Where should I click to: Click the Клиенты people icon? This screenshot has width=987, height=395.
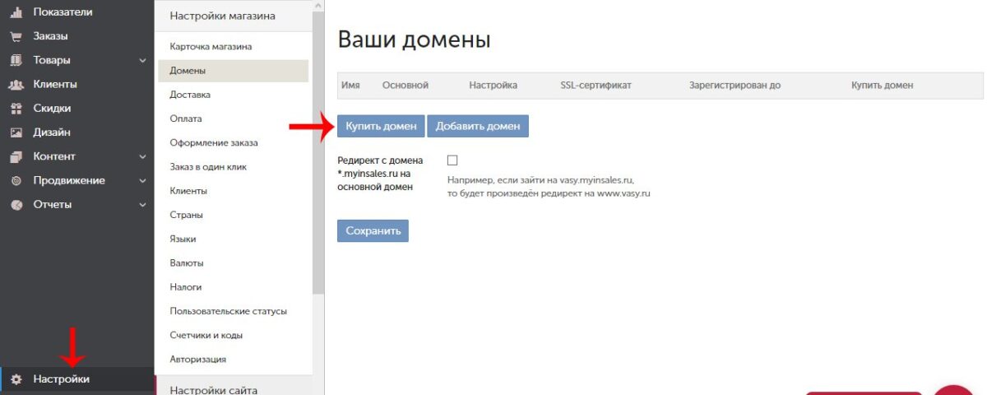click(16, 84)
